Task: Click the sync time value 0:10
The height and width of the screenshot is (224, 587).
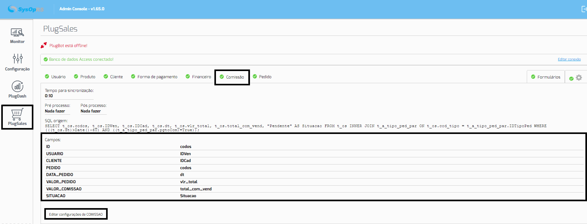Action: 49,96
